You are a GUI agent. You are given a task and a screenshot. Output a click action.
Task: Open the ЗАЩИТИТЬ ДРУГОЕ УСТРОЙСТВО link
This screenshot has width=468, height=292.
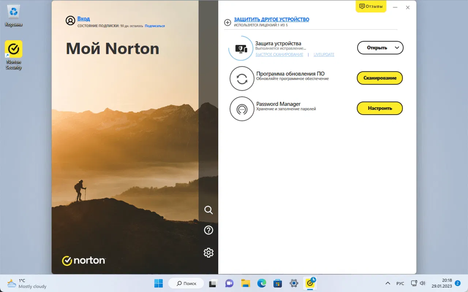click(x=272, y=19)
